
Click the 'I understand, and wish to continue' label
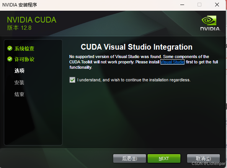pos(134,80)
